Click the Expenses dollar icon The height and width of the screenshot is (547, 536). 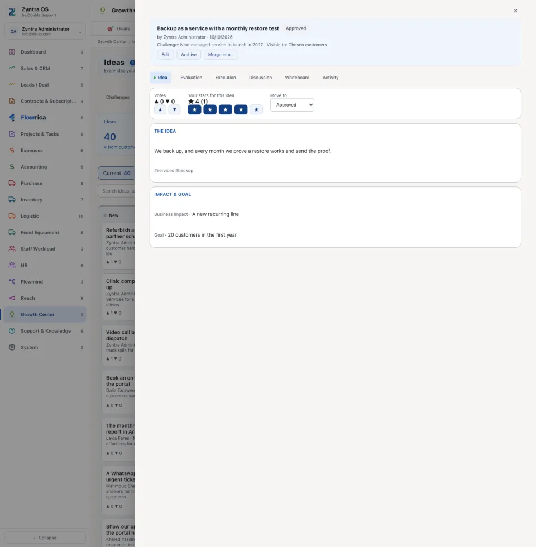pos(12,150)
